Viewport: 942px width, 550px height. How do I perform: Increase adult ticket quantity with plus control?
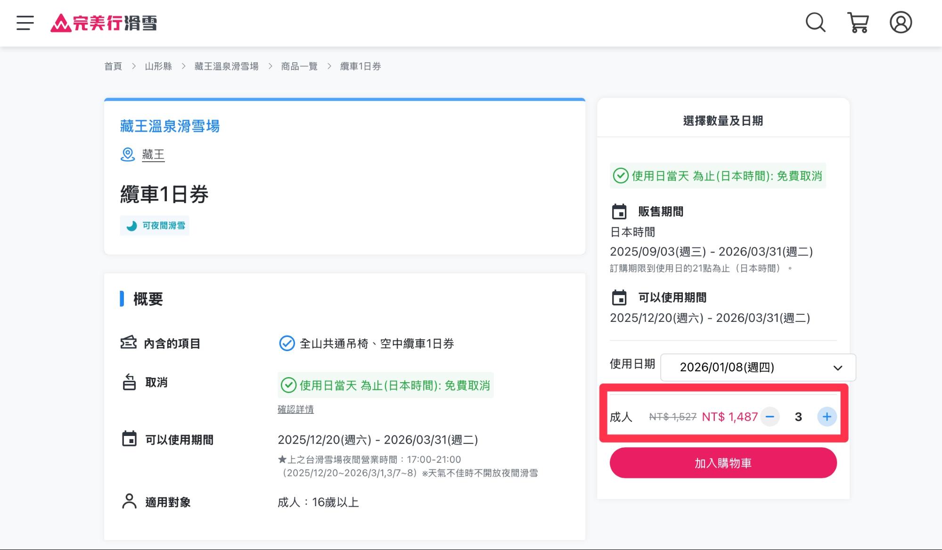click(x=827, y=417)
